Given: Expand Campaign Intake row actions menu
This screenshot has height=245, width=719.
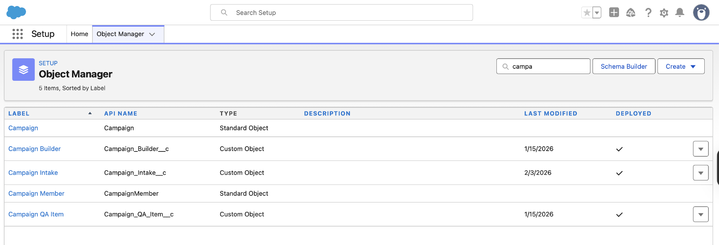Looking at the screenshot, I should pos(701,173).
